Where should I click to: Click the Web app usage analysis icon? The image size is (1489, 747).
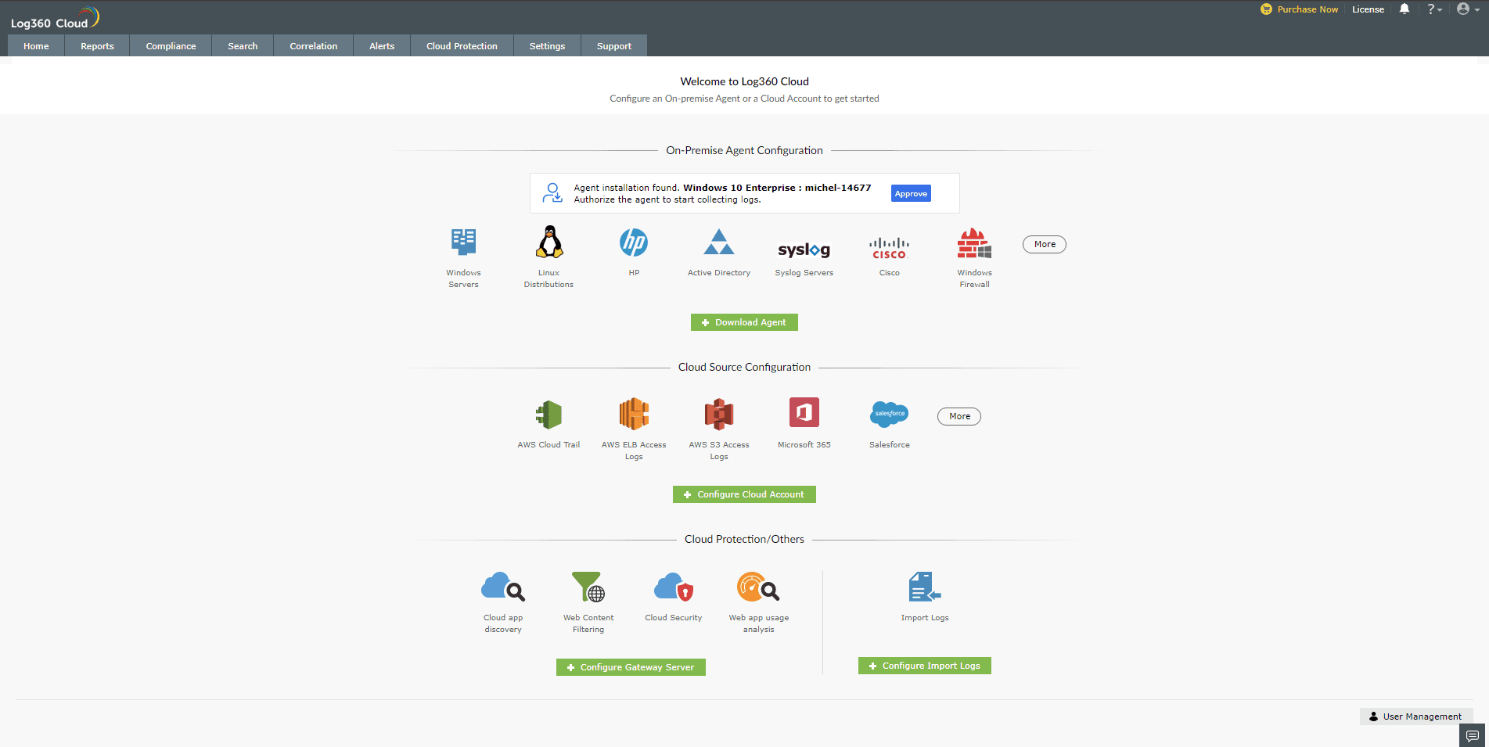[758, 587]
